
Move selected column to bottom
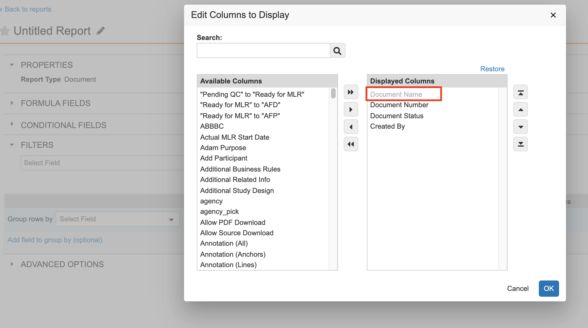[520, 144]
